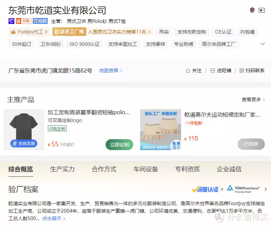This screenshot has width=271, height=226.
Task: Click the 一件包邮 label
Action: pos(194,123)
